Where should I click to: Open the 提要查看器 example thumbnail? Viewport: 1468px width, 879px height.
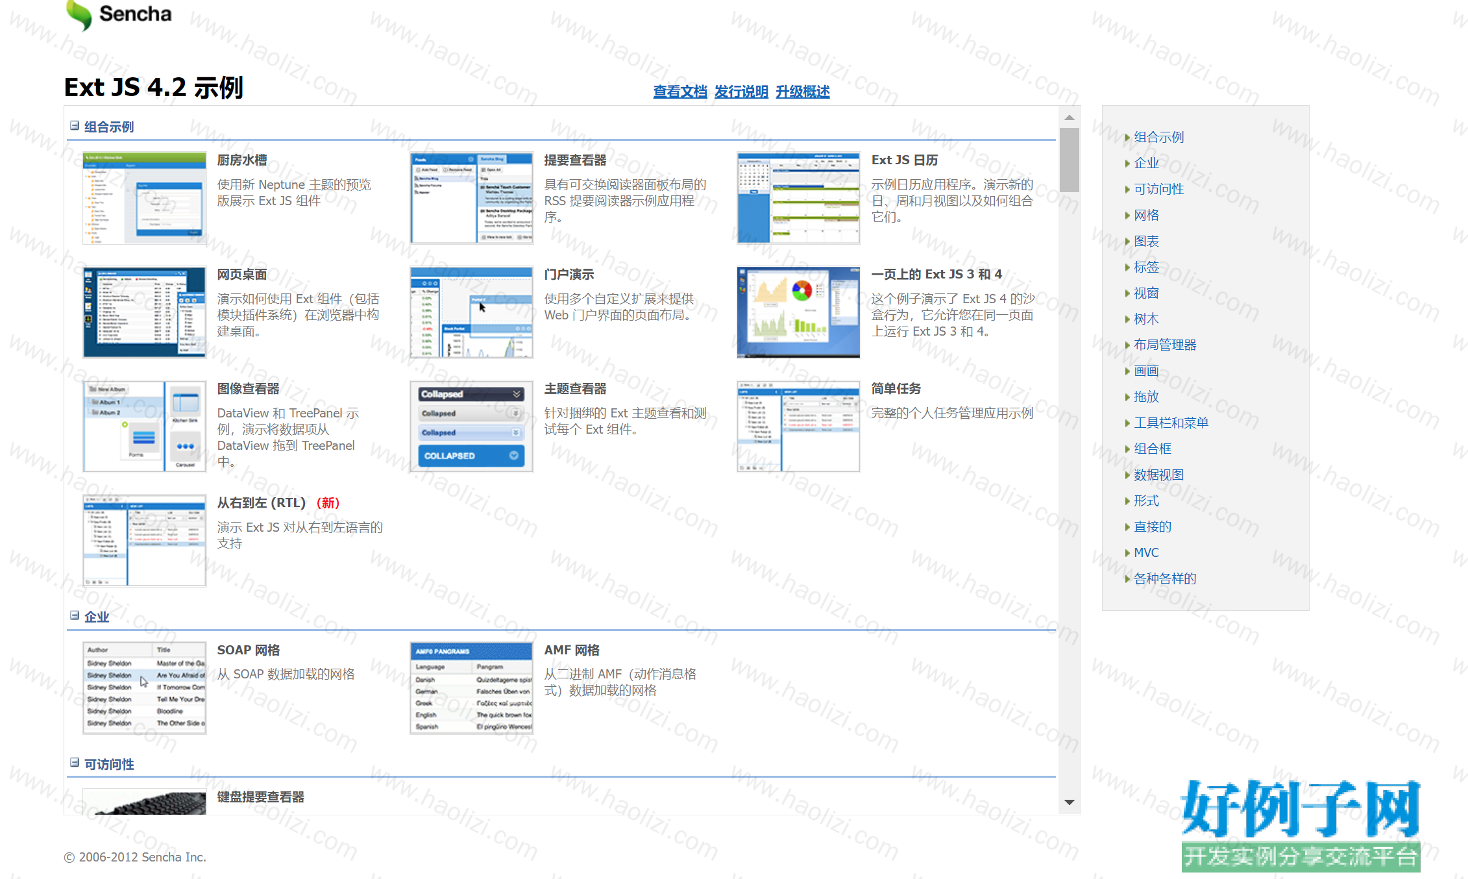click(471, 198)
